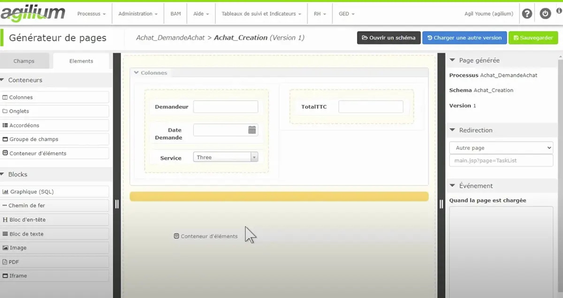Screen dimensions: 563x298
Task: Select the Iframe block element
Action: coord(54,276)
